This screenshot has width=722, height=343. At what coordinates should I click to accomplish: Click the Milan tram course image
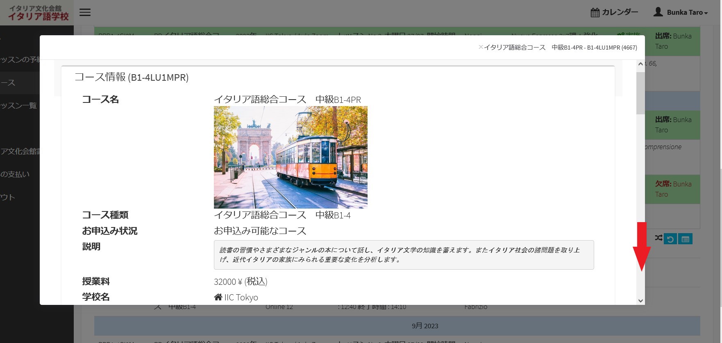point(291,157)
